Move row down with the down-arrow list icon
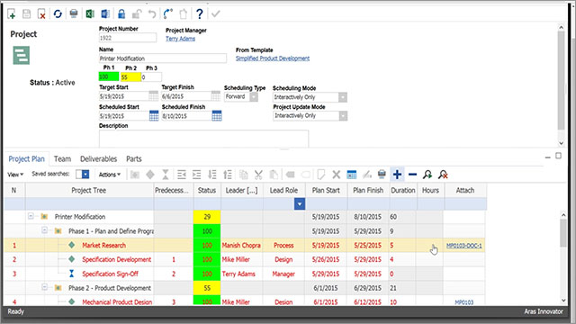The width and height of the screenshot is (576, 324). click(212, 175)
